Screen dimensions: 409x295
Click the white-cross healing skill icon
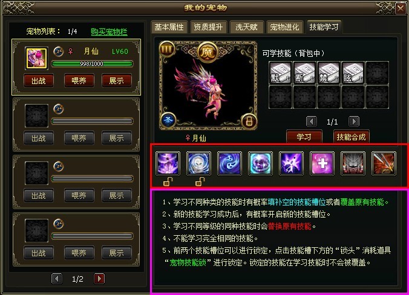click(x=322, y=163)
